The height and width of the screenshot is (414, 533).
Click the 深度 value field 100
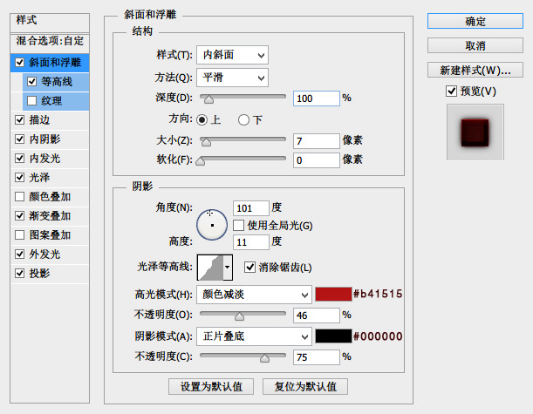pos(316,98)
